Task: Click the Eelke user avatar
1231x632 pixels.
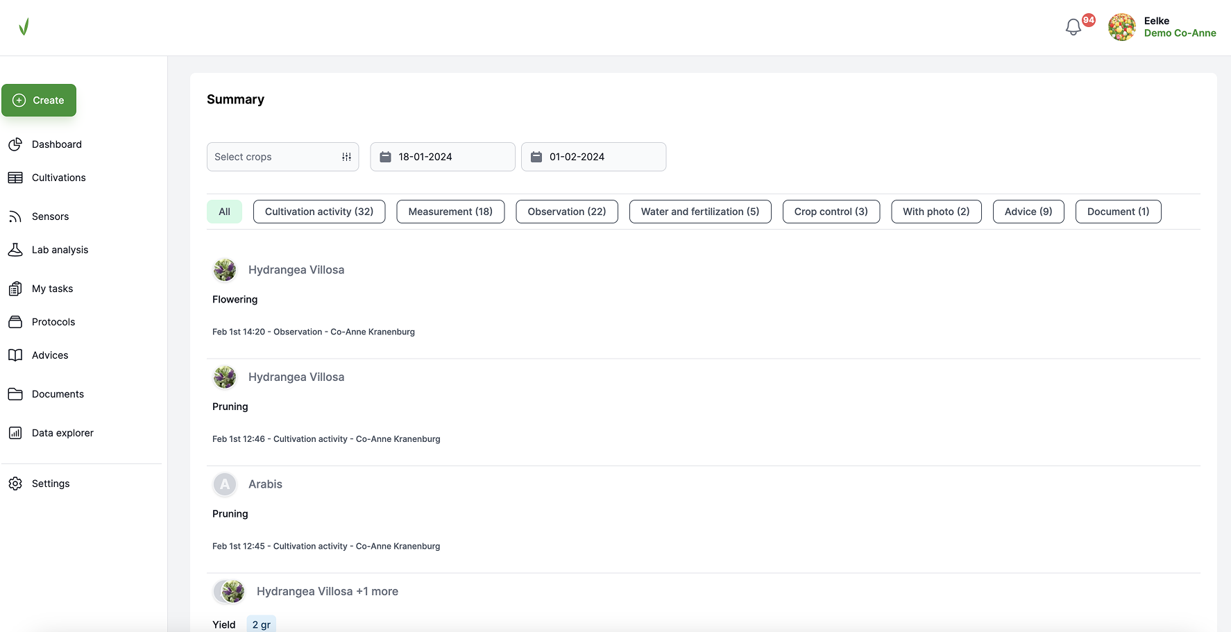Action: pos(1121,27)
